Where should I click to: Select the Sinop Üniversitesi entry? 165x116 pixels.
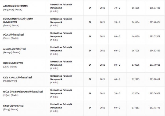coord(13,106)
